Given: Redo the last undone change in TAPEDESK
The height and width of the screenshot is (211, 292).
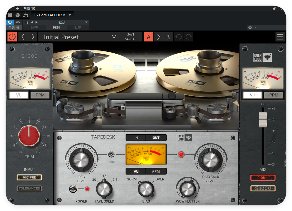Looking at the screenshot, I should (x=189, y=37).
